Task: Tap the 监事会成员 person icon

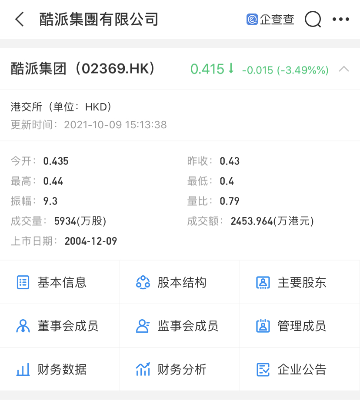Action: click(x=143, y=326)
